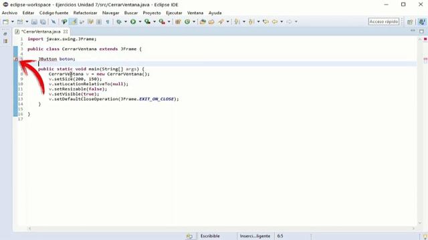
Task: Open the Ejecutar menu
Action: [x=174, y=13]
